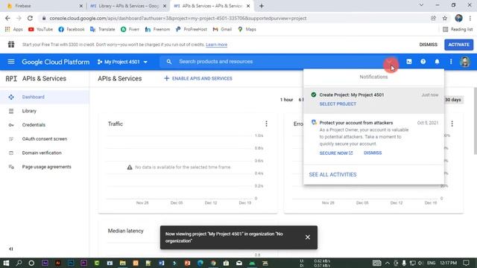477x268 pixels.
Task: Open a new browser tab
Action: coord(262,6)
